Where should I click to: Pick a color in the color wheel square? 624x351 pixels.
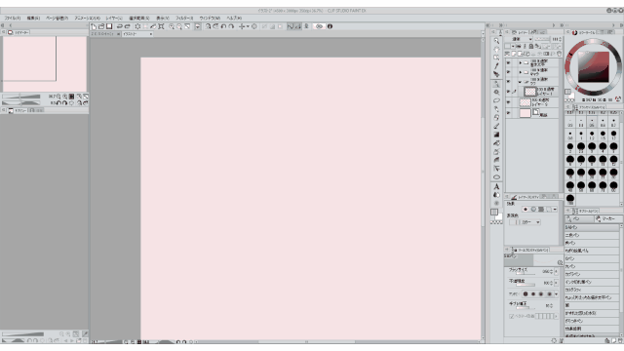point(594,67)
